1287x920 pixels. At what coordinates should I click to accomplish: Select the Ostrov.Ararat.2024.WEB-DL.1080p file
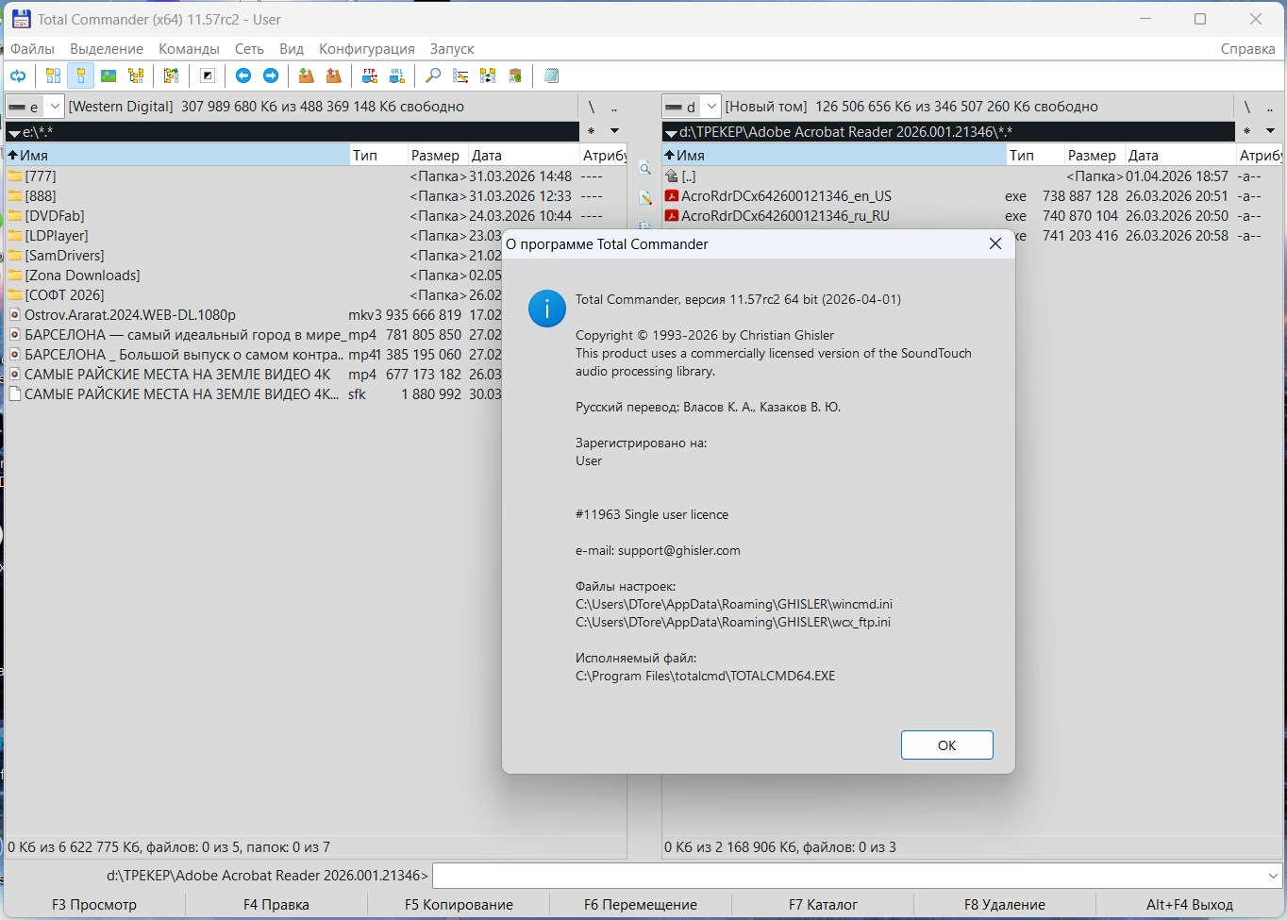click(x=130, y=315)
